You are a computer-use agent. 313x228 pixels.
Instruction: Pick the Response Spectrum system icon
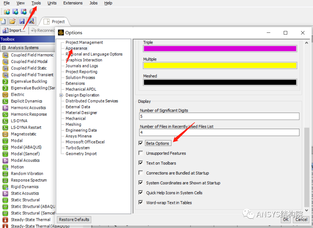[5, 180]
